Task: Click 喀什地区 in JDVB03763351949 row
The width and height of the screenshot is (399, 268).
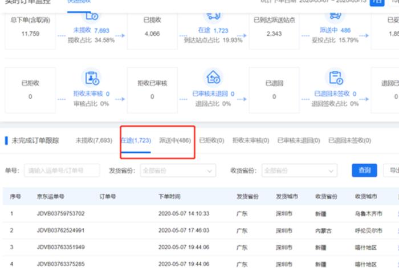Action: tap(366, 247)
